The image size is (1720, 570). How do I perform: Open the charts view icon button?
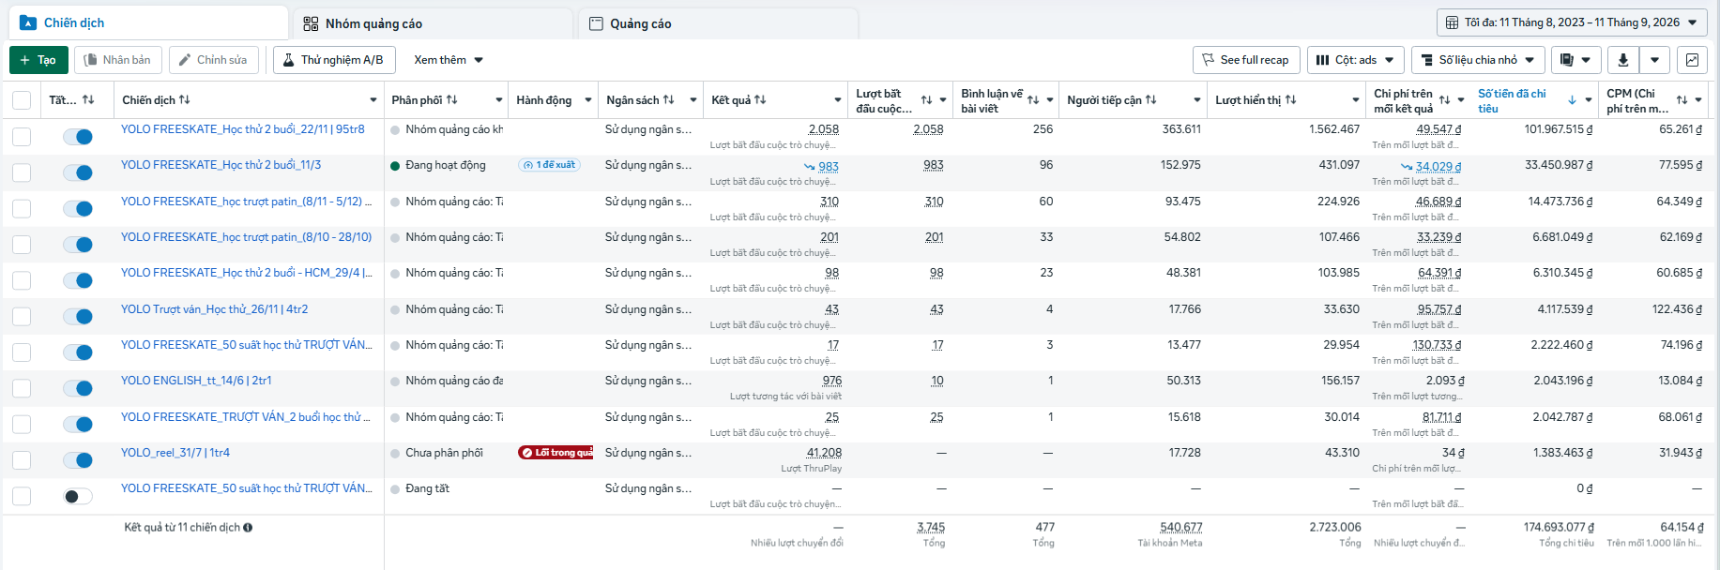tap(1692, 60)
